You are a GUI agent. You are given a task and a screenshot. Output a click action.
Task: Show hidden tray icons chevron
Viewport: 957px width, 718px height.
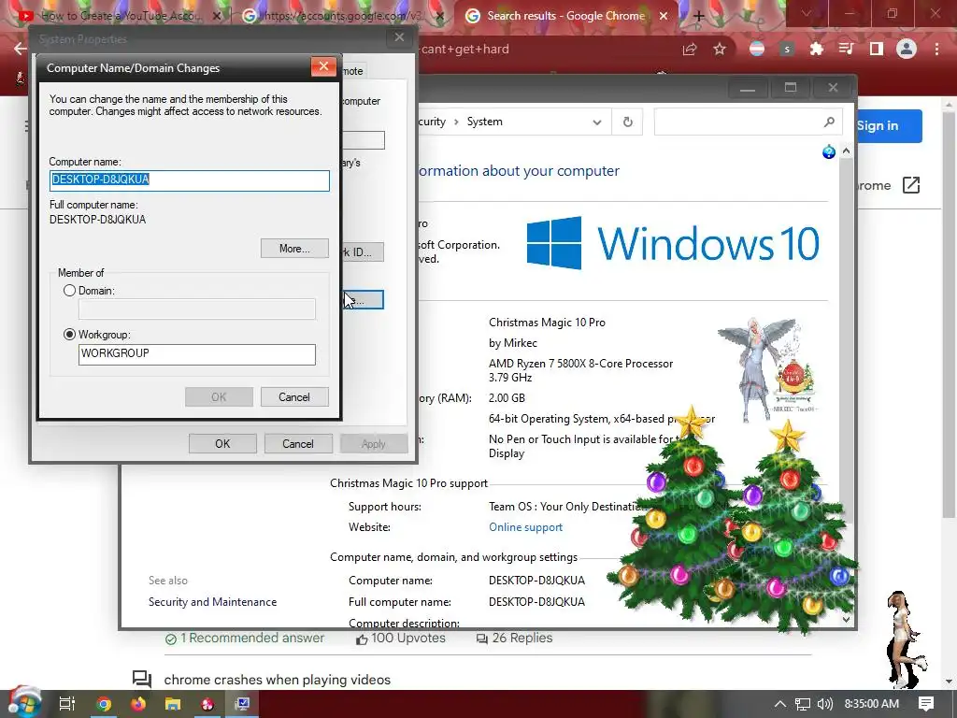(780, 704)
